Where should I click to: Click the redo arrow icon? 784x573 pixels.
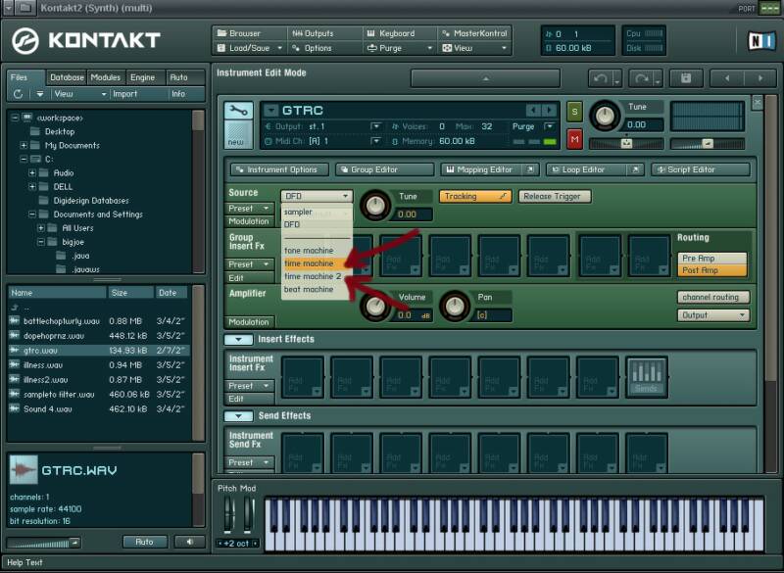[x=642, y=78]
